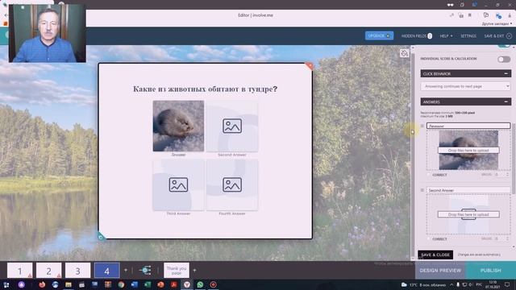The height and width of the screenshot is (290, 516).
Task: Open the click behavior dropdown
Action: [465, 86]
